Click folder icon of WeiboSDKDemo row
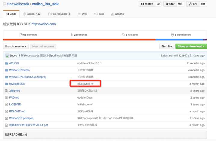 pos(7,70)
